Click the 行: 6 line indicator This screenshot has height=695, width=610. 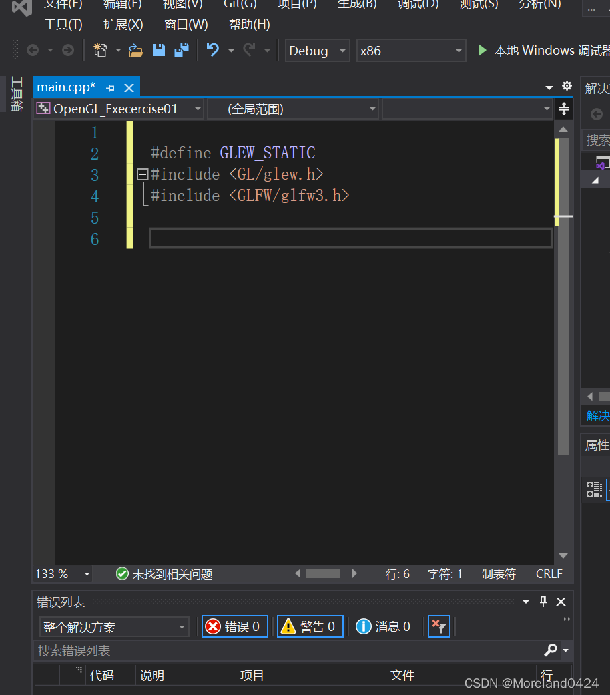(397, 574)
